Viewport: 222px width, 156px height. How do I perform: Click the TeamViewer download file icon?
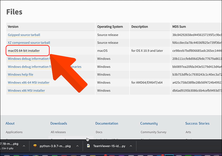[89, 146]
